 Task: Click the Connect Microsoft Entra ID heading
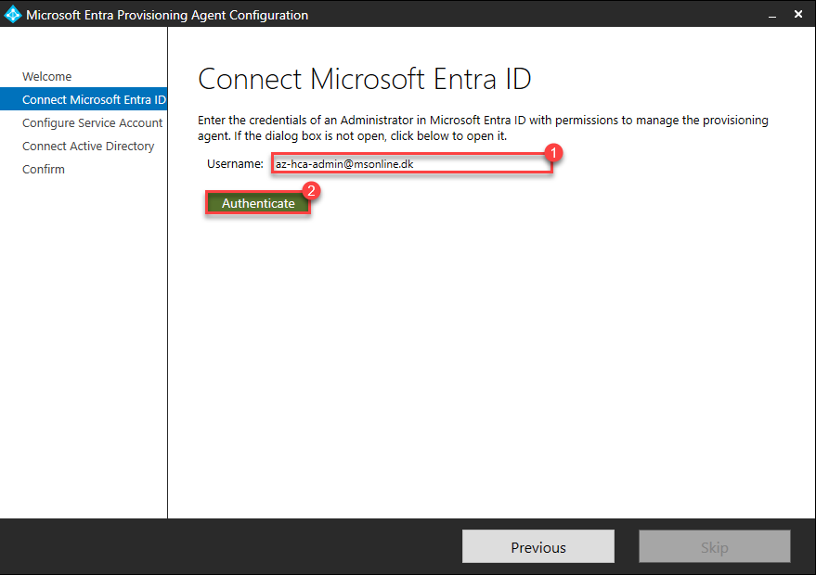click(364, 79)
